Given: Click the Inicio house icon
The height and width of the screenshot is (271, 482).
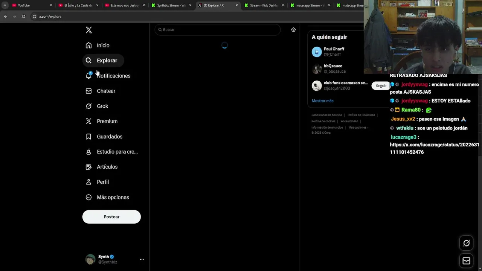Looking at the screenshot, I should pyautogui.click(x=88, y=45).
